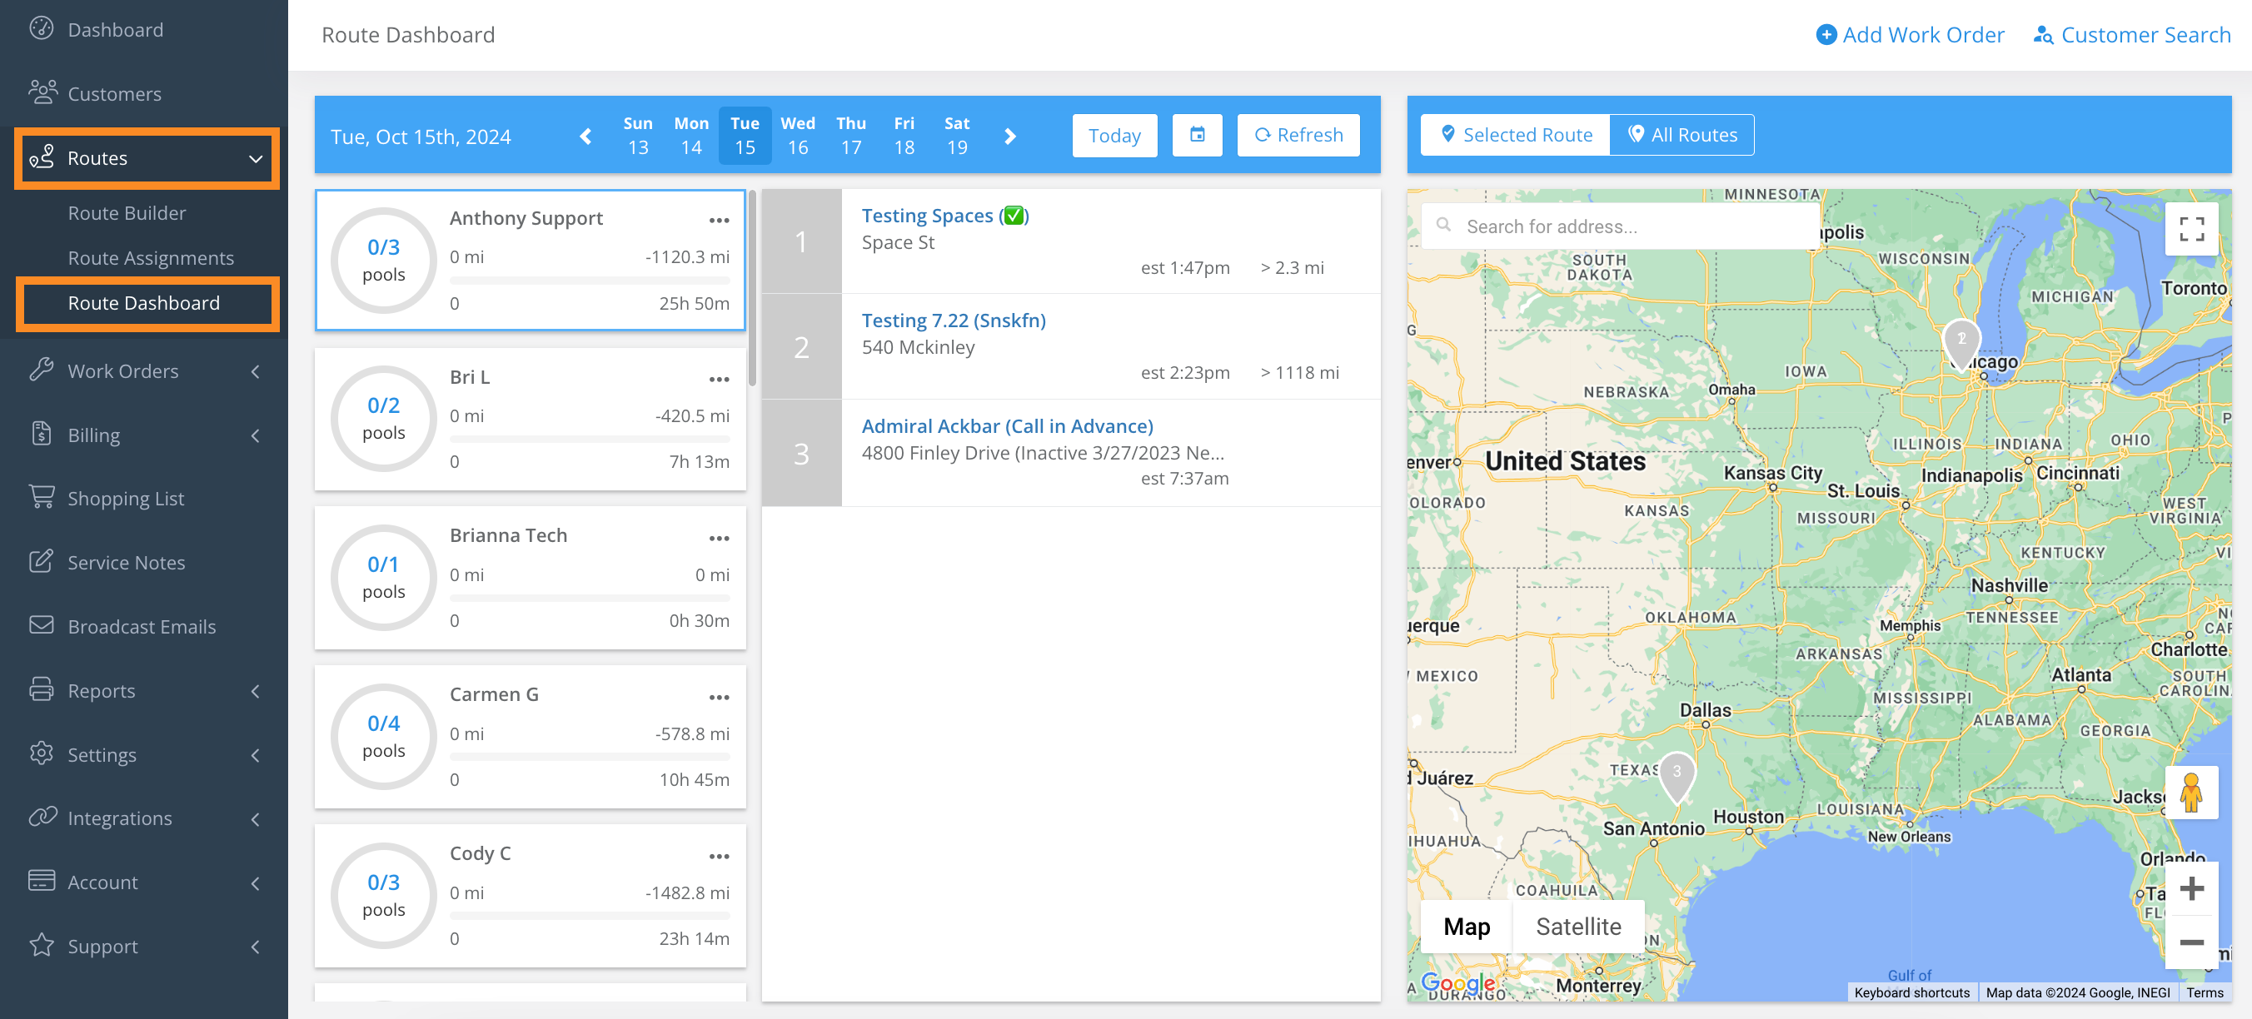Screen dimensions: 2252x1019
Task: Click the Work Orders wrench icon
Action: pos(41,370)
